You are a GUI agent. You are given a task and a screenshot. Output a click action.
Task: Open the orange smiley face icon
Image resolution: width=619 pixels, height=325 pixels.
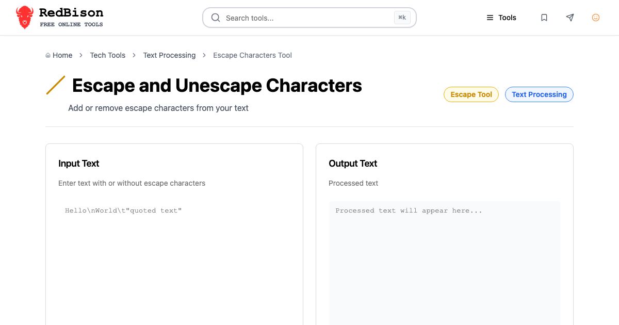596,18
